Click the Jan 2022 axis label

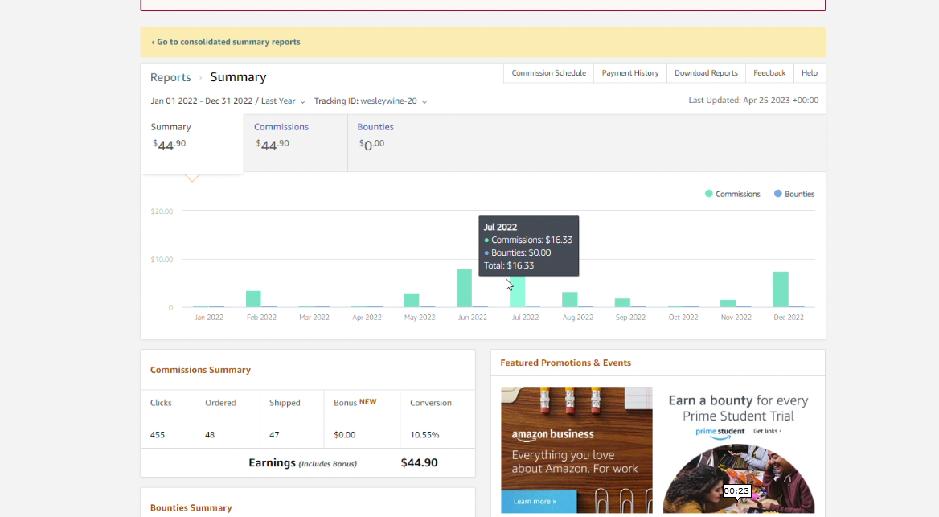pyautogui.click(x=209, y=318)
